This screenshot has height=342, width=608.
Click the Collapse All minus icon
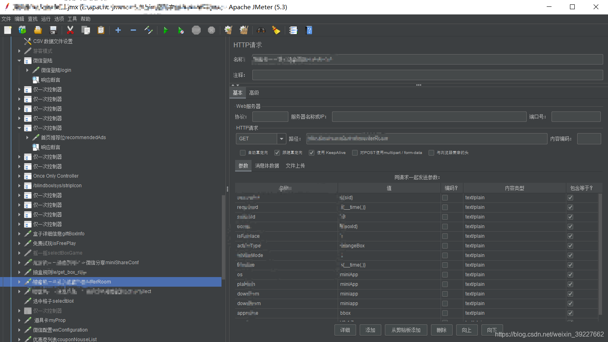(x=133, y=30)
